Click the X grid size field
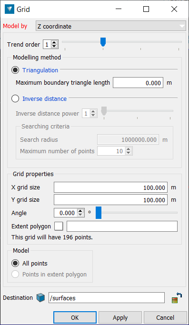The image size is (189, 325). [110, 187]
